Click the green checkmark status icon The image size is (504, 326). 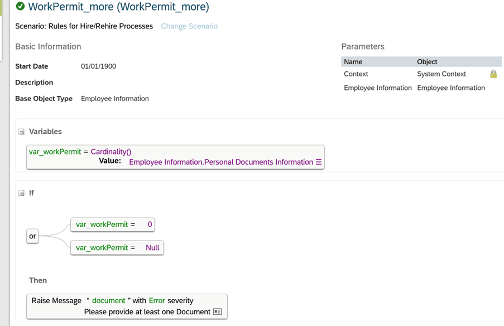point(20,7)
